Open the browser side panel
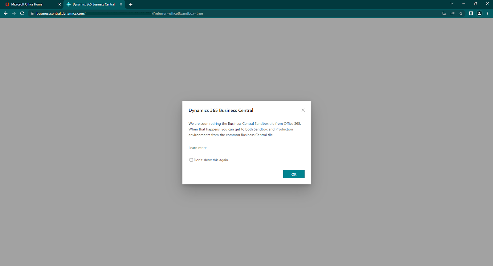 point(471,13)
